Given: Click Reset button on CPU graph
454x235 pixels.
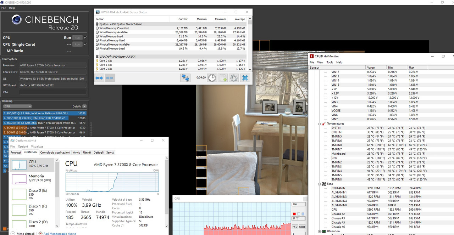Looking at the screenshot, I should pos(302,227).
